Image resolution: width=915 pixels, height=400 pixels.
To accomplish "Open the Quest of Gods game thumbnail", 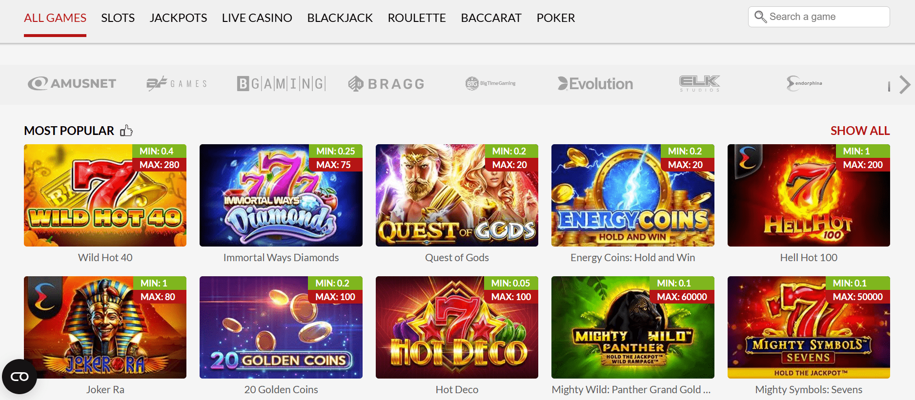I will pyautogui.click(x=457, y=195).
